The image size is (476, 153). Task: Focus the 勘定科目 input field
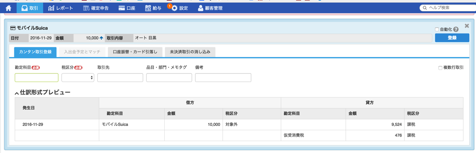[36, 78]
